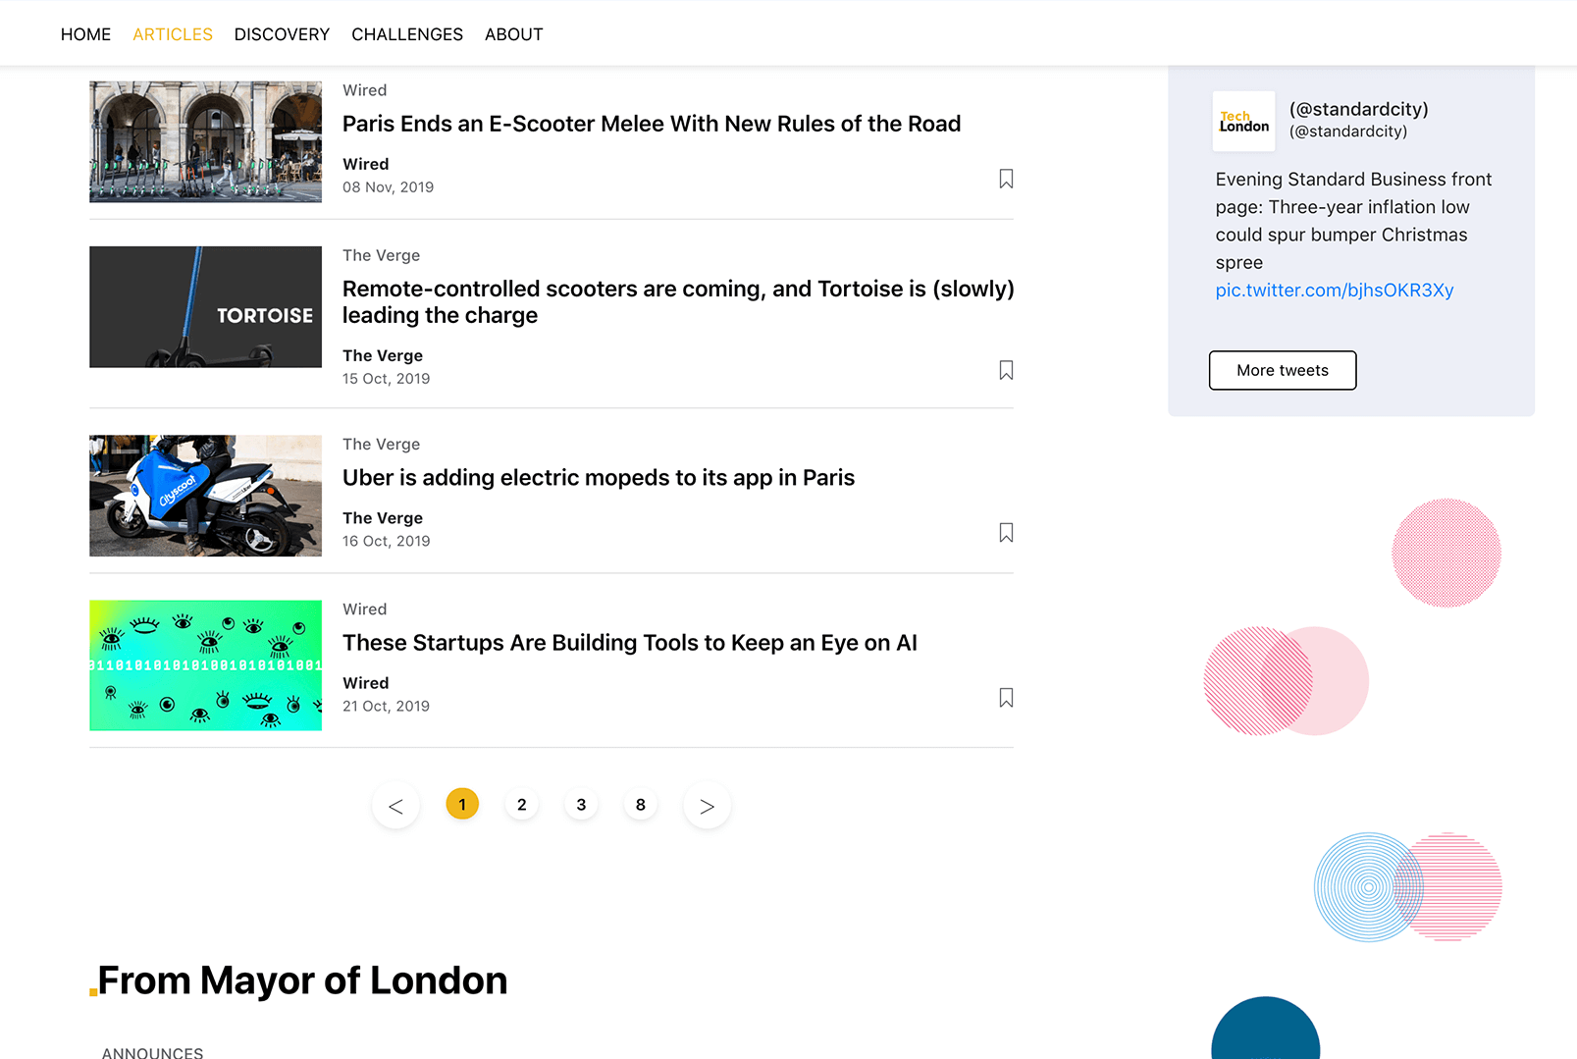Go to next page arrow
Image resolution: width=1577 pixels, height=1059 pixels.
[707, 806]
